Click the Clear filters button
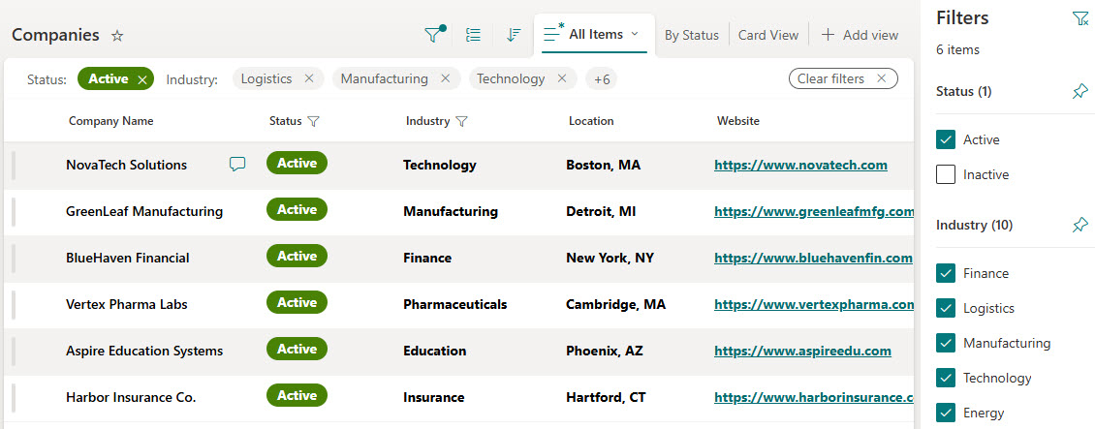The height and width of the screenshot is (429, 1095). (x=842, y=78)
